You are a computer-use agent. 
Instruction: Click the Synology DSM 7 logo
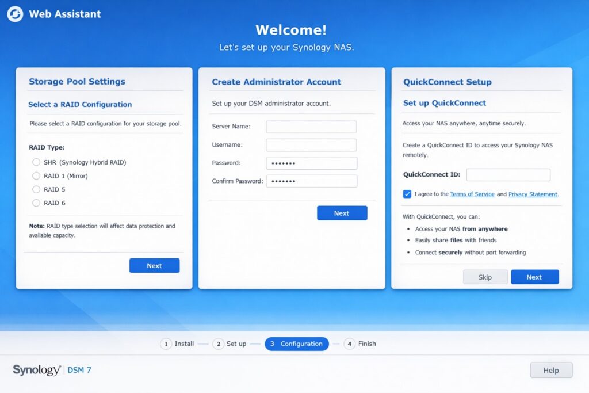click(52, 370)
